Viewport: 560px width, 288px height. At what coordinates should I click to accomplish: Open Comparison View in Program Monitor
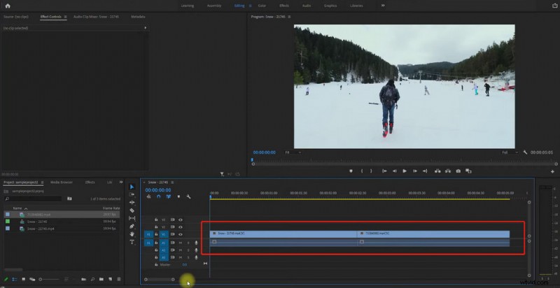(x=468, y=171)
